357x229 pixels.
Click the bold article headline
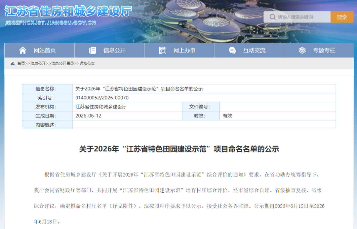179,149
